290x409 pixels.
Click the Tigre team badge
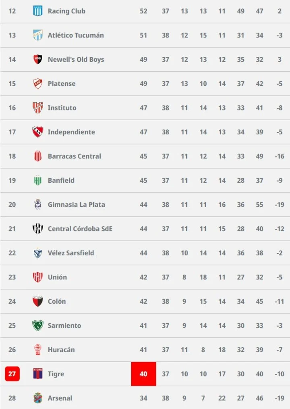coord(37,374)
